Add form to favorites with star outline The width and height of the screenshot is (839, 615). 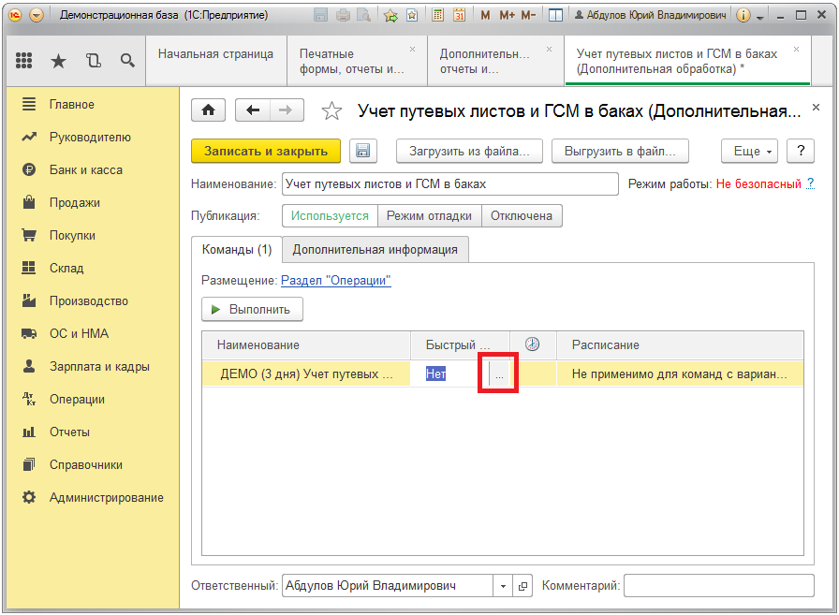331,111
